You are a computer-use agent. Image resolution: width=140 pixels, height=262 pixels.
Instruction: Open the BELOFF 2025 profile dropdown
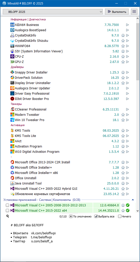pos(53,12)
